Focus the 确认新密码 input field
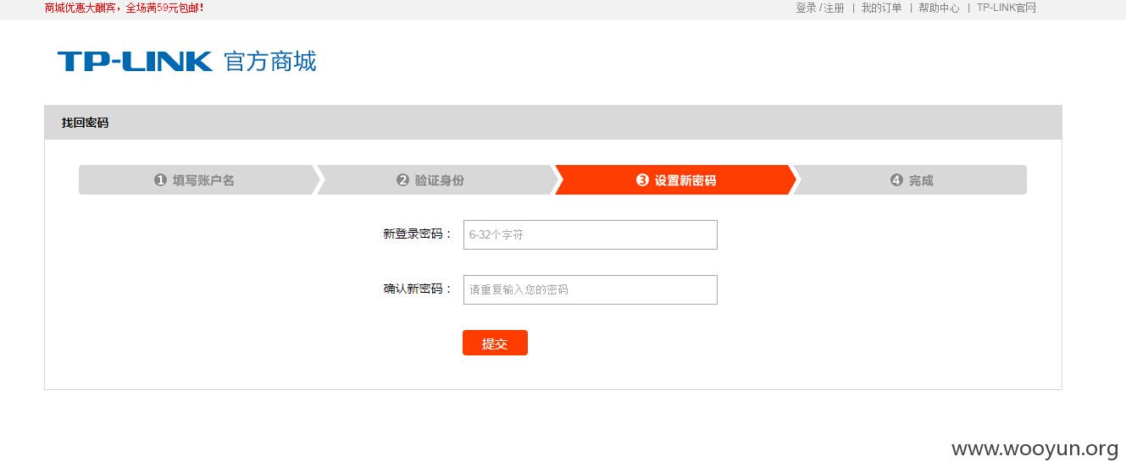Viewport: 1126px width, 473px height. tap(591, 289)
